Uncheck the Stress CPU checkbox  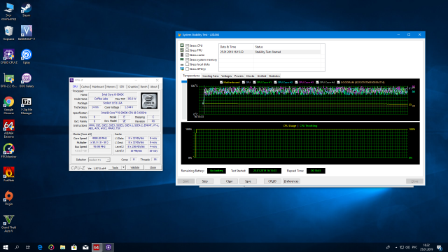click(188, 45)
